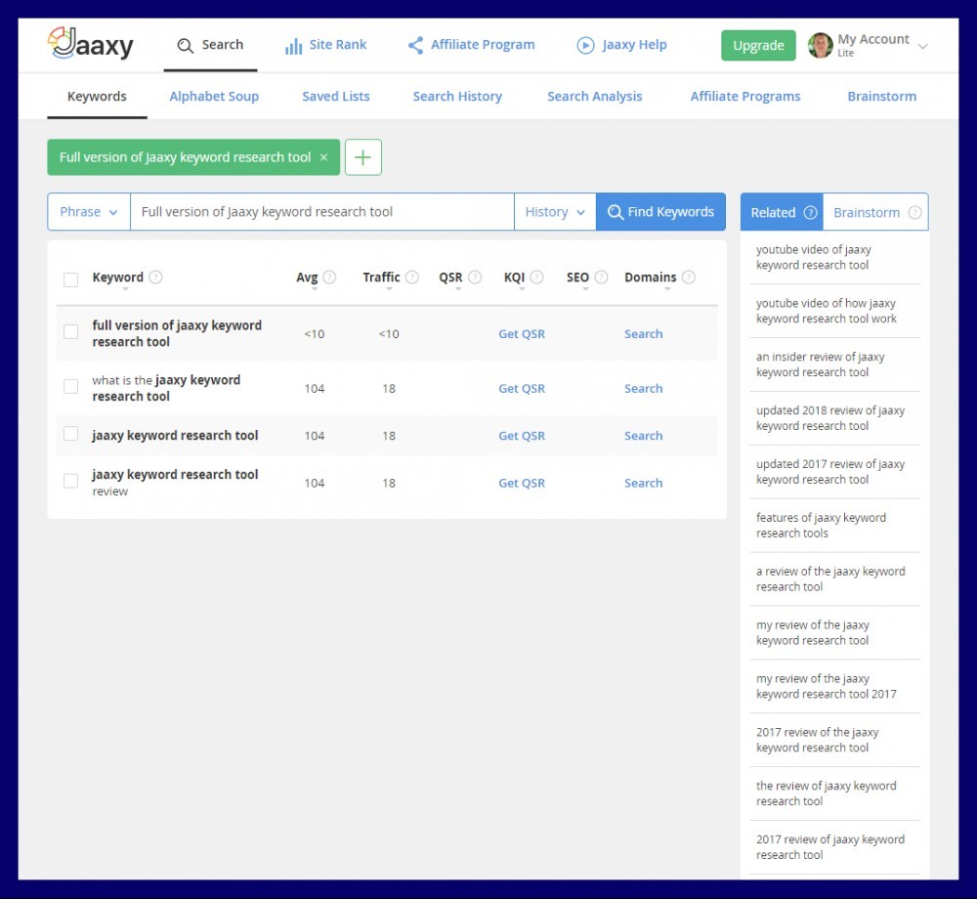Image resolution: width=977 pixels, height=899 pixels.
Task: Sort by the QSR column header
Action: tap(450, 278)
